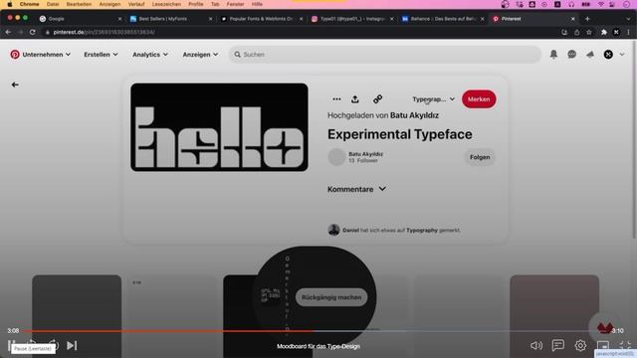
Task: Click the Suchen search field
Action: point(385,55)
